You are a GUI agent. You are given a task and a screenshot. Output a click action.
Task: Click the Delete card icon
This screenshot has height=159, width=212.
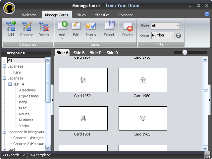pos(128,26)
